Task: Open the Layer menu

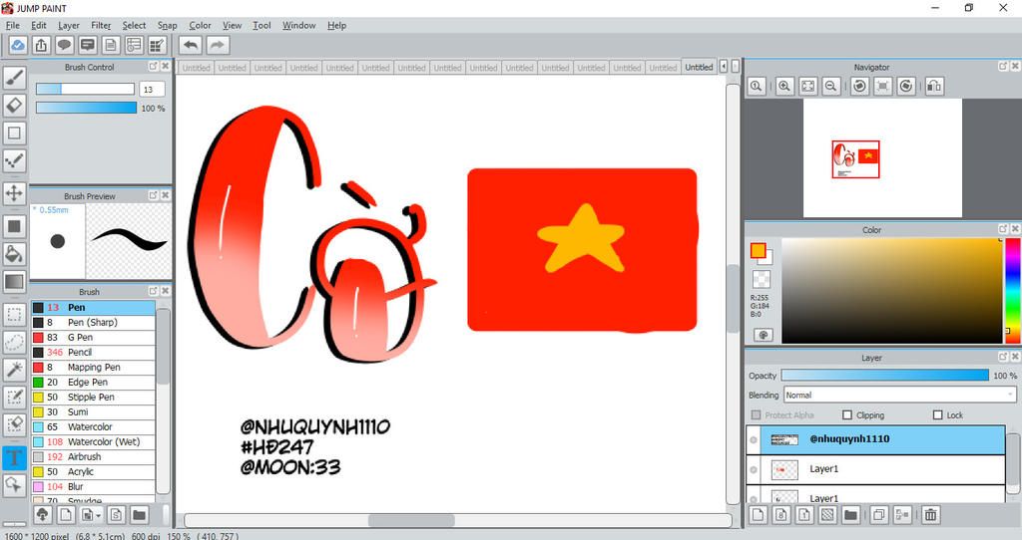Action: pyautogui.click(x=69, y=25)
